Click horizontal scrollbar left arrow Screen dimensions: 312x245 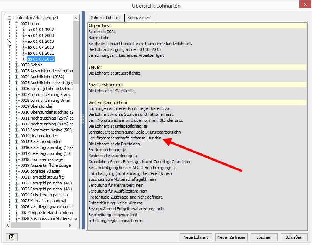(8, 225)
